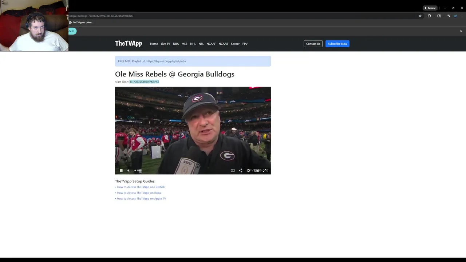Click the browser address bar URL
466x262 pixels.
[x=100, y=16]
